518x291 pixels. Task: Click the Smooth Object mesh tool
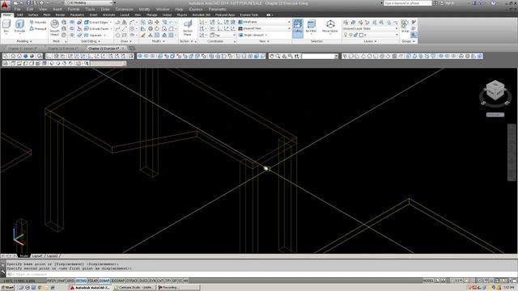(54, 28)
